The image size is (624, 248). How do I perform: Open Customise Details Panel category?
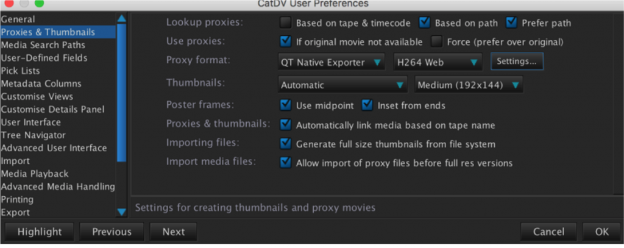(x=58, y=109)
